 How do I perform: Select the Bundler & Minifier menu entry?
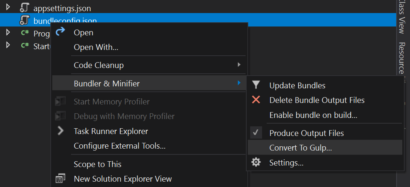tap(149, 84)
